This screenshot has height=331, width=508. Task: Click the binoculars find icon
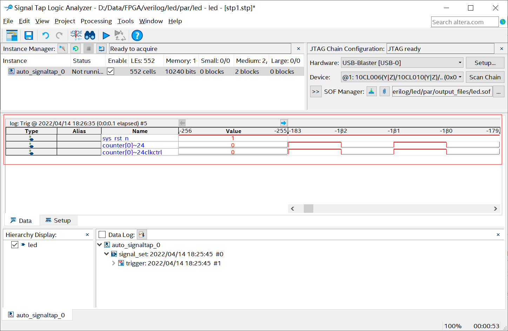[x=90, y=35]
